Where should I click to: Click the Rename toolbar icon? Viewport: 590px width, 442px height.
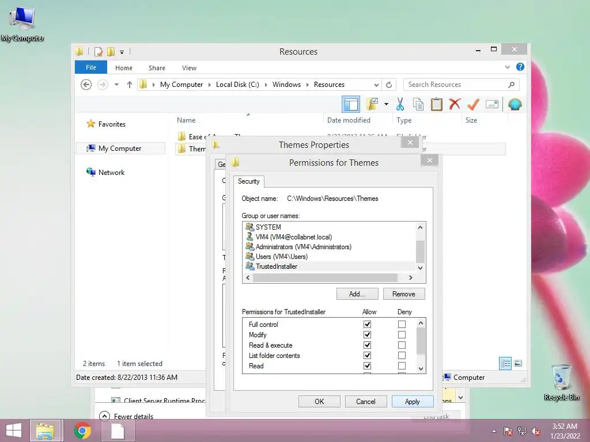pos(492,104)
